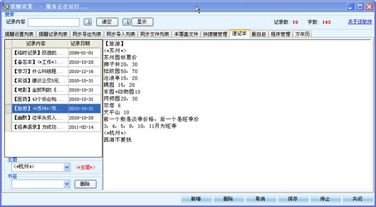Open the 关于该软件 link
376x207 pixels.
360,22
